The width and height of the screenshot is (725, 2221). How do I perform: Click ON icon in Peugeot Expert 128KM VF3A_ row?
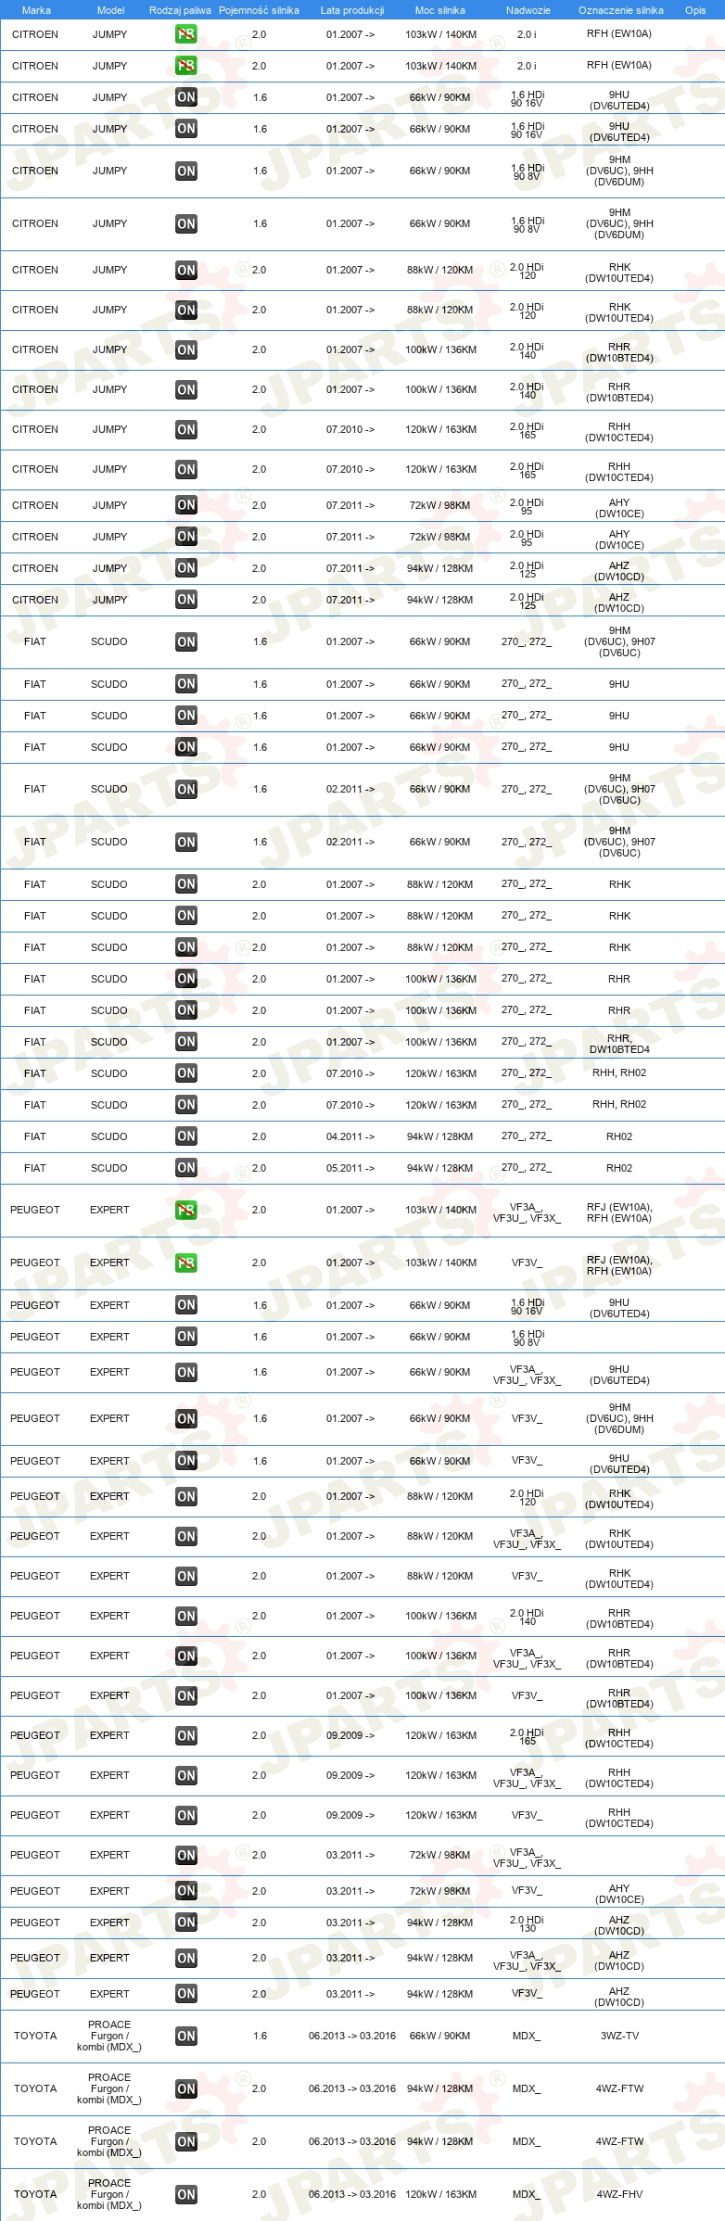pyautogui.click(x=186, y=1959)
